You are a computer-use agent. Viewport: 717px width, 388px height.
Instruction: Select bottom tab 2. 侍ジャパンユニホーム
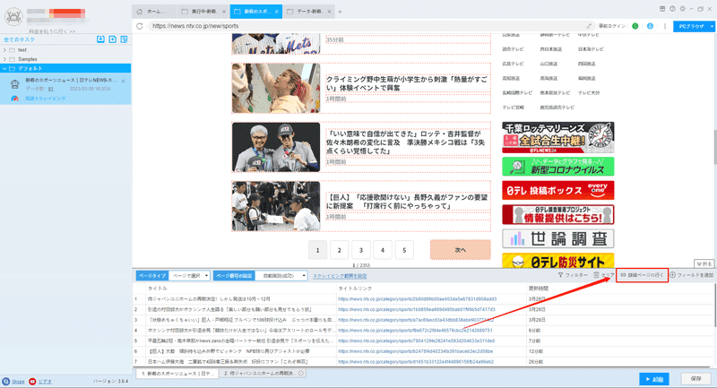[263, 374]
